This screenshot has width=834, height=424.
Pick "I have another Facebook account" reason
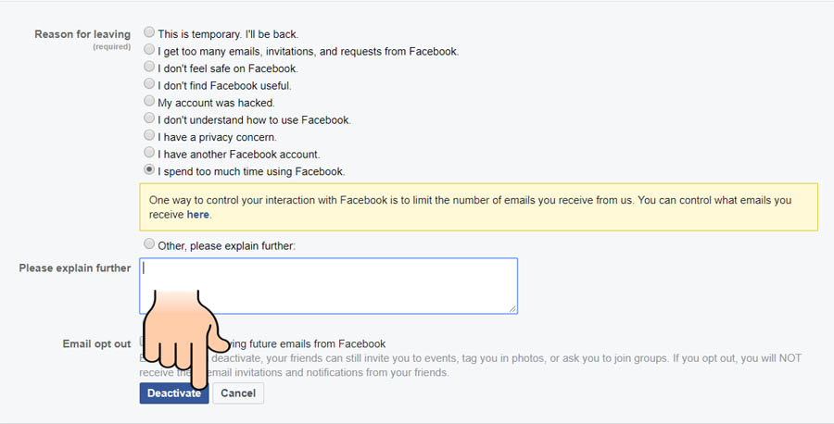tap(149, 153)
